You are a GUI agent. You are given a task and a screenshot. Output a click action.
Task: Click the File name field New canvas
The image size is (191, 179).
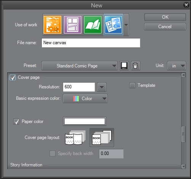click(x=91, y=43)
